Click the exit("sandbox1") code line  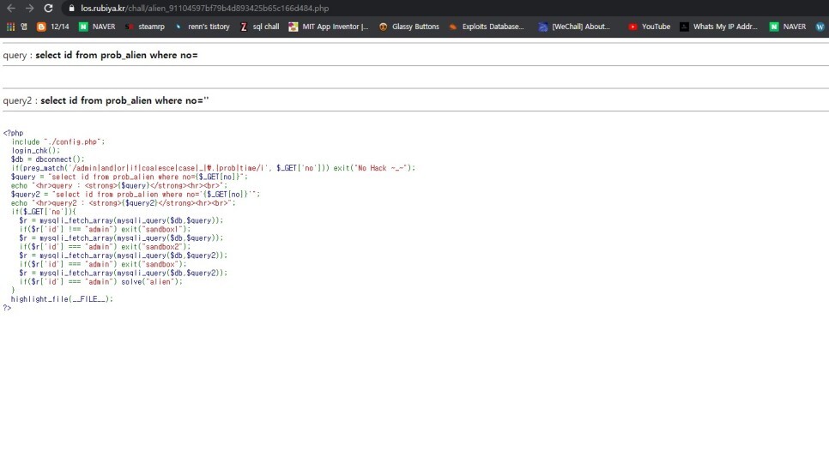tap(105, 229)
